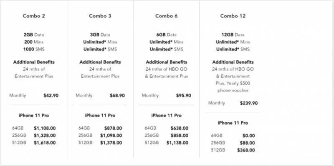334x166 pixels.
Task: Select the Combo 2 plan heading
Action: (34, 16)
